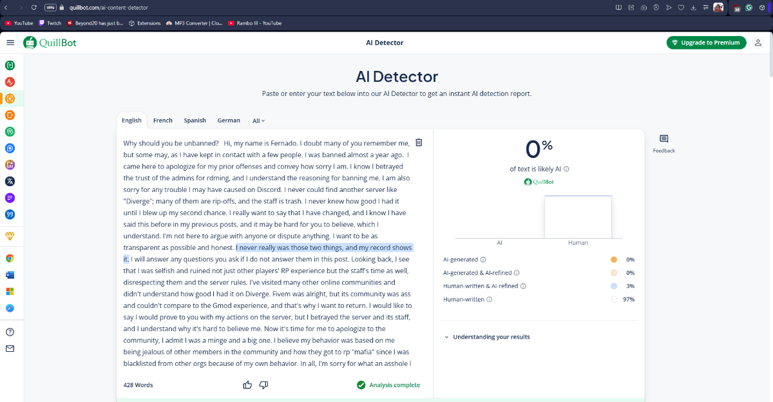
Task: Expand the Understanding your results section
Action: click(x=486, y=337)
